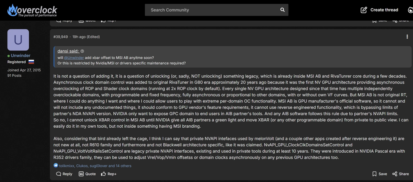Click the Reply speech bubble icon
Screen dimensions: 413x182
click(58, 174)
